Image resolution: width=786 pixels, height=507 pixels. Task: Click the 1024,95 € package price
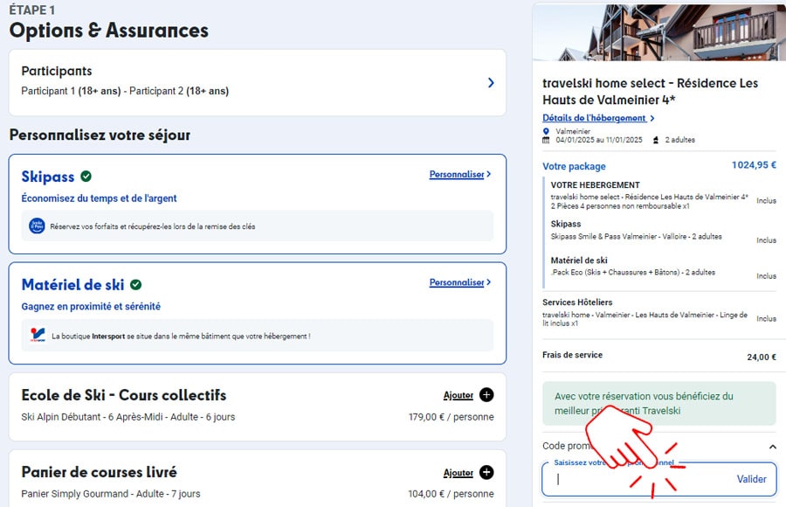(x=754, y=164)
